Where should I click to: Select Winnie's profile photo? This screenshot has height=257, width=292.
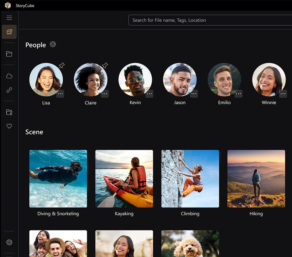pyautogui.click(x=269, y=80)
